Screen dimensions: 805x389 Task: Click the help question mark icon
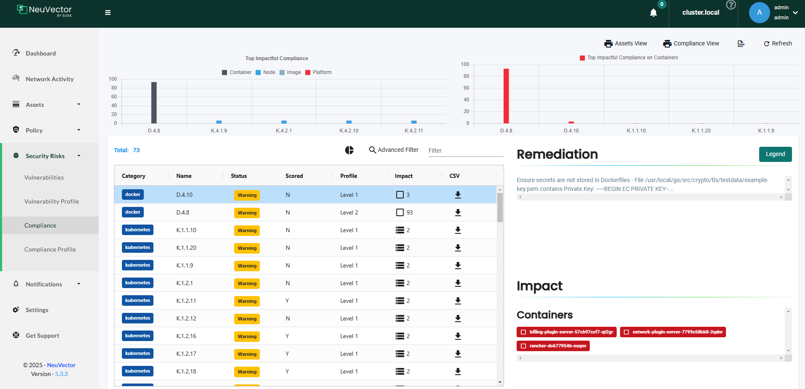(x=731, y=5)
